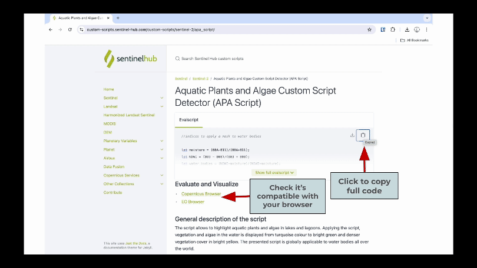Go to Home in the sidebar
The height and width of the screenshot is (268, 477).
108,89
